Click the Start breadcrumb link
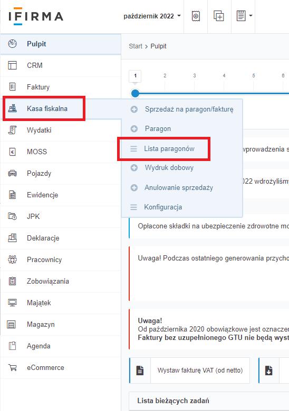This screenshot has height=411, width=289. coord(136,46)
